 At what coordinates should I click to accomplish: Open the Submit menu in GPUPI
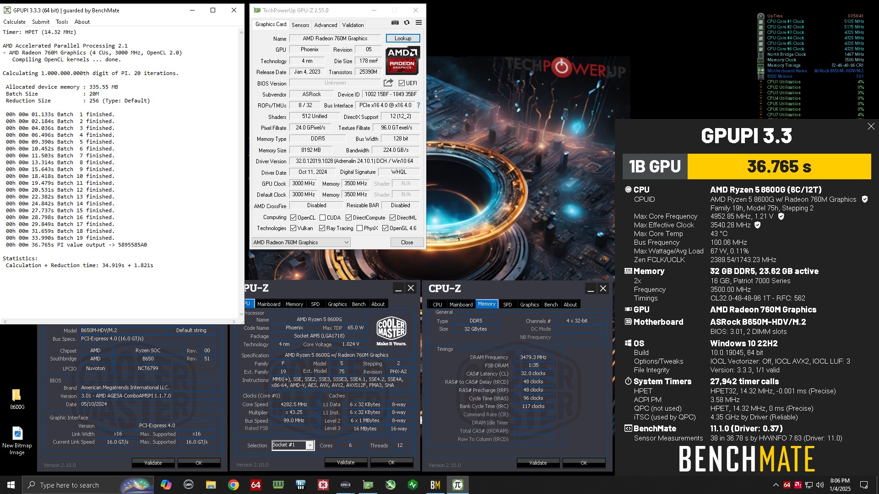pos(41,21)
